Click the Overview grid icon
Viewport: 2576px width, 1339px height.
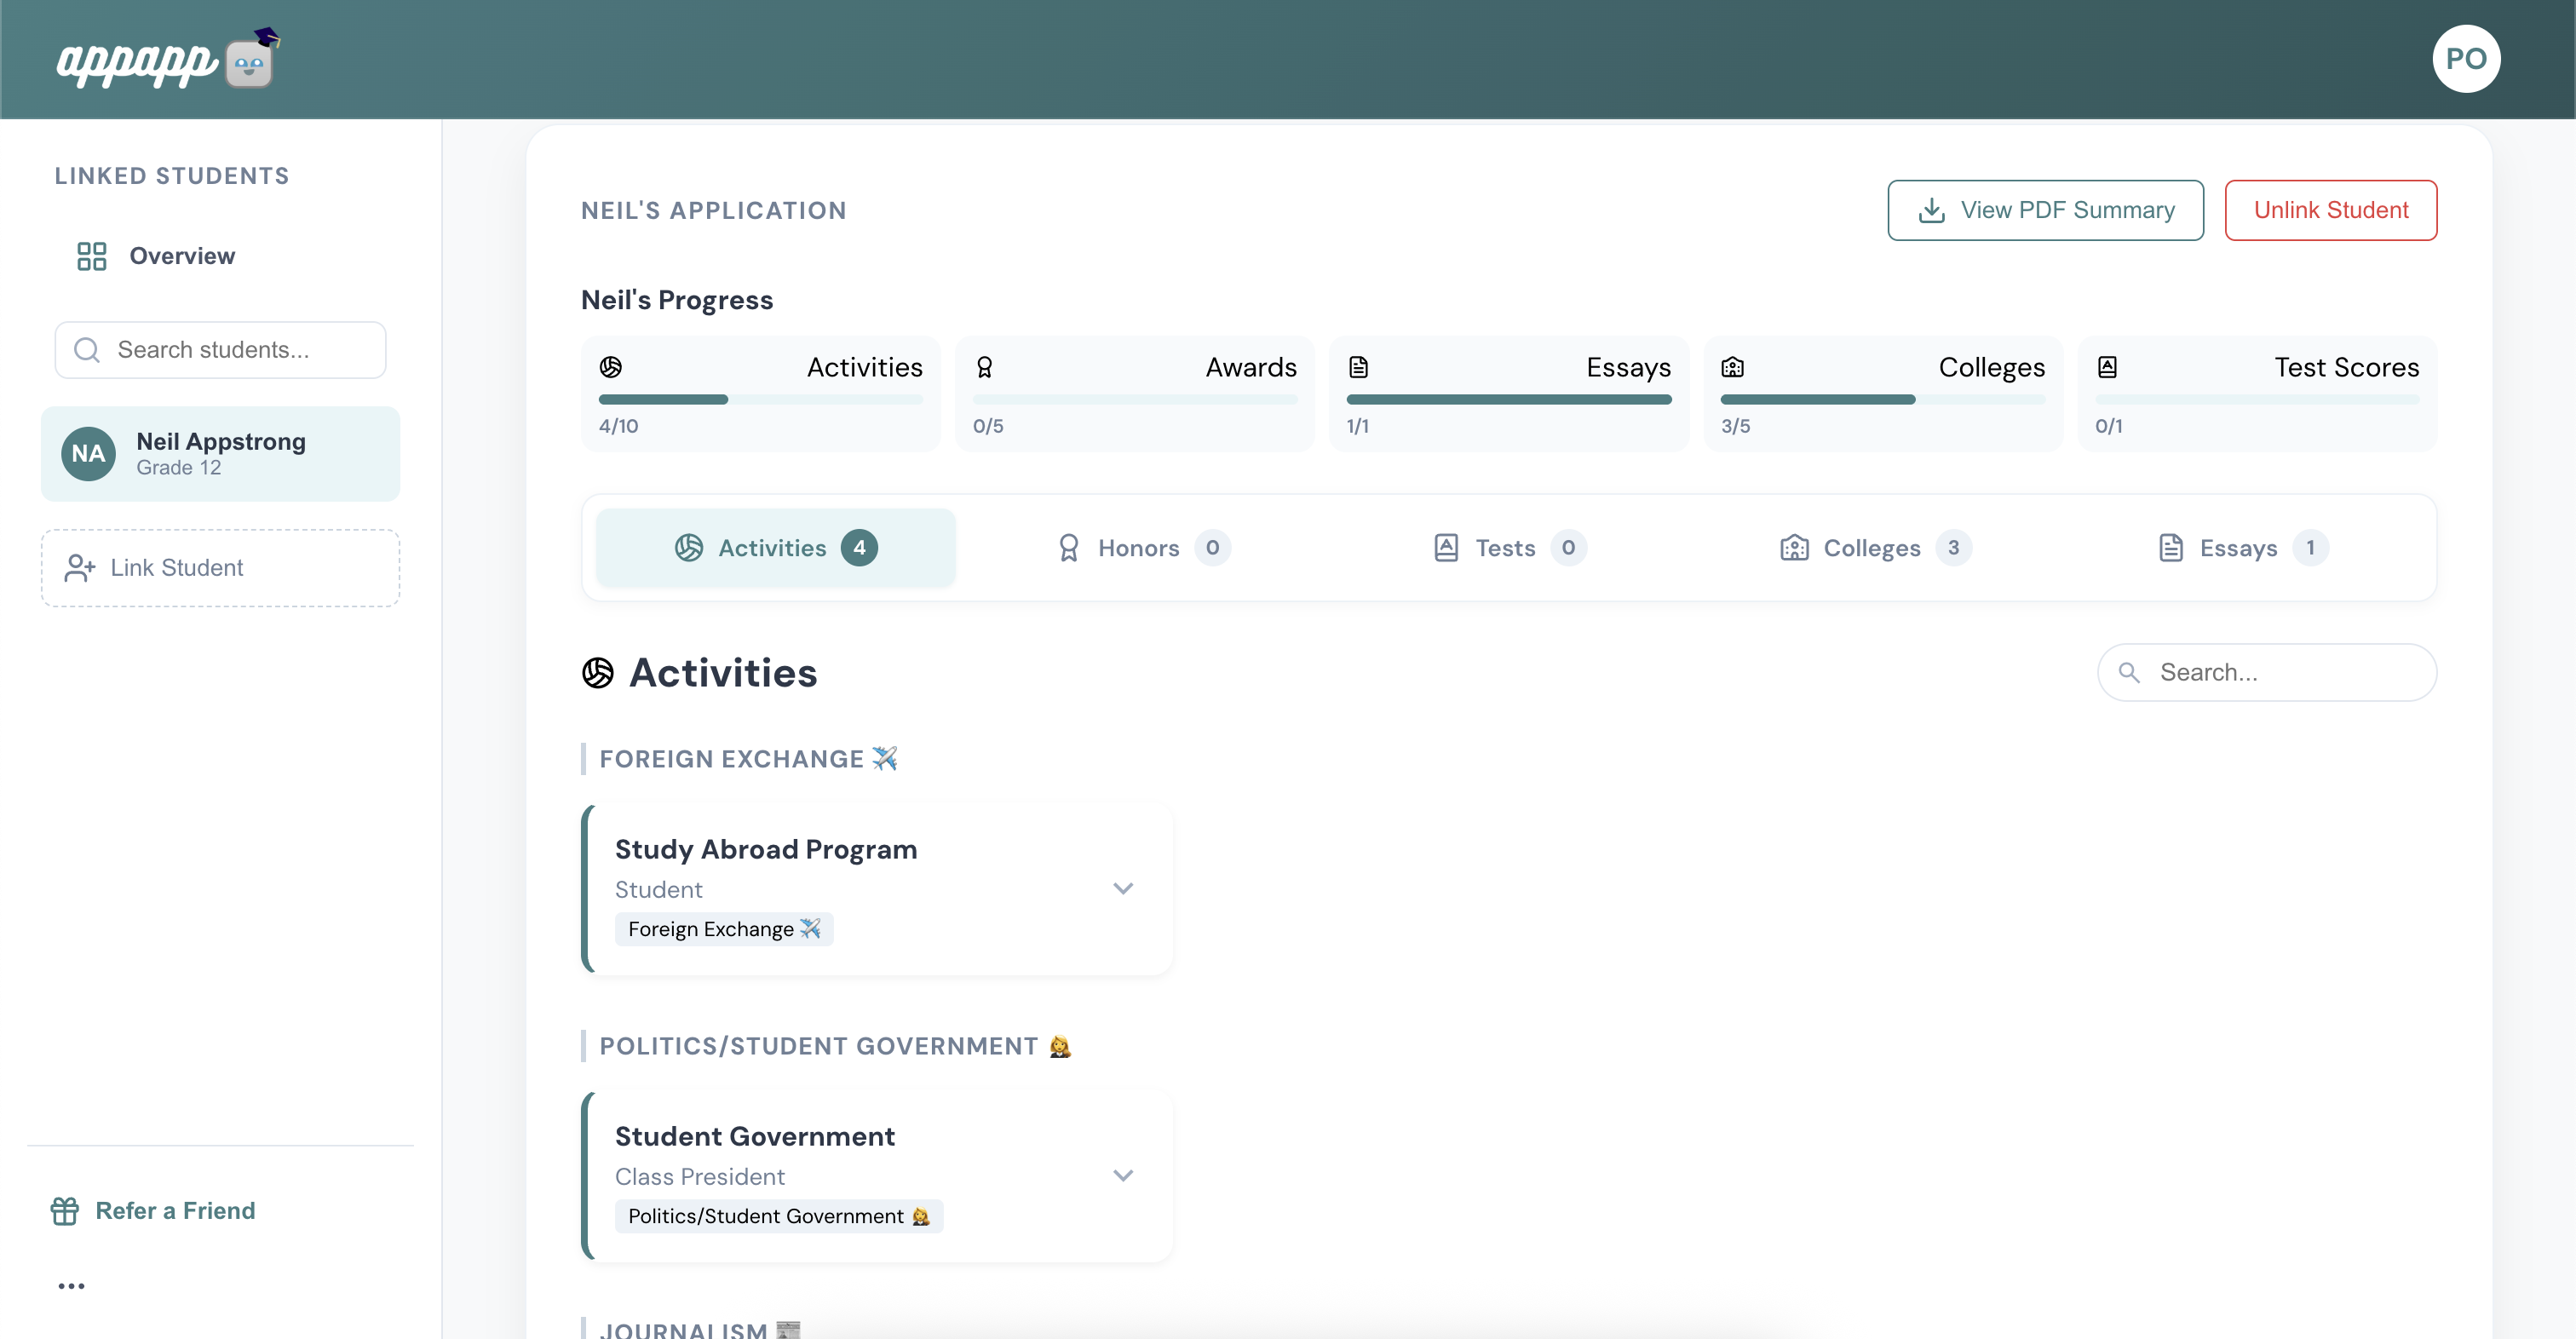point(91,256)
